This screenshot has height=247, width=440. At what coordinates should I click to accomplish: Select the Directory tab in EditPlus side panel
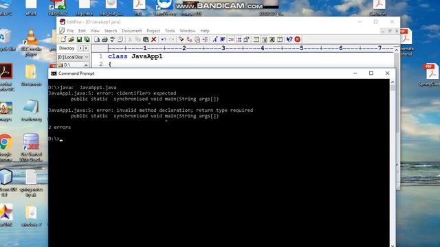click(x=67, y=49)
